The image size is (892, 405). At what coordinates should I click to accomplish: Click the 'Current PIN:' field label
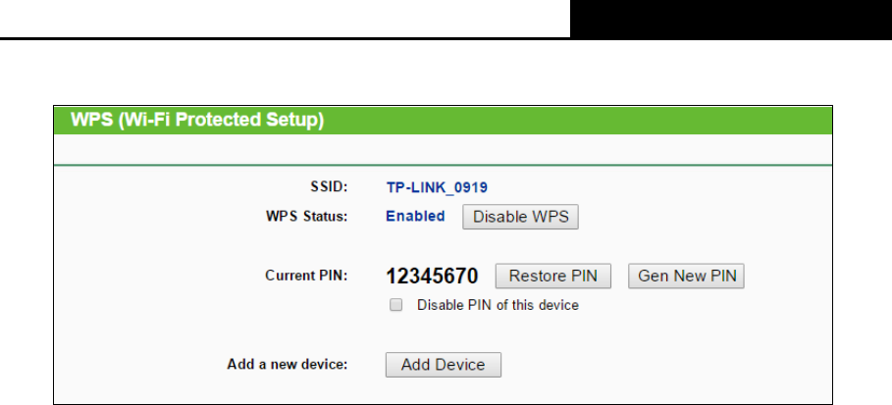[x=306, y=276]
